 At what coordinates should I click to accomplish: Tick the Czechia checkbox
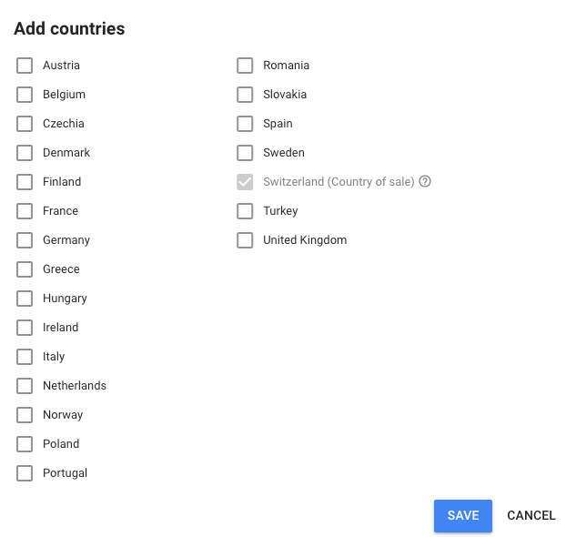[25, 124]
